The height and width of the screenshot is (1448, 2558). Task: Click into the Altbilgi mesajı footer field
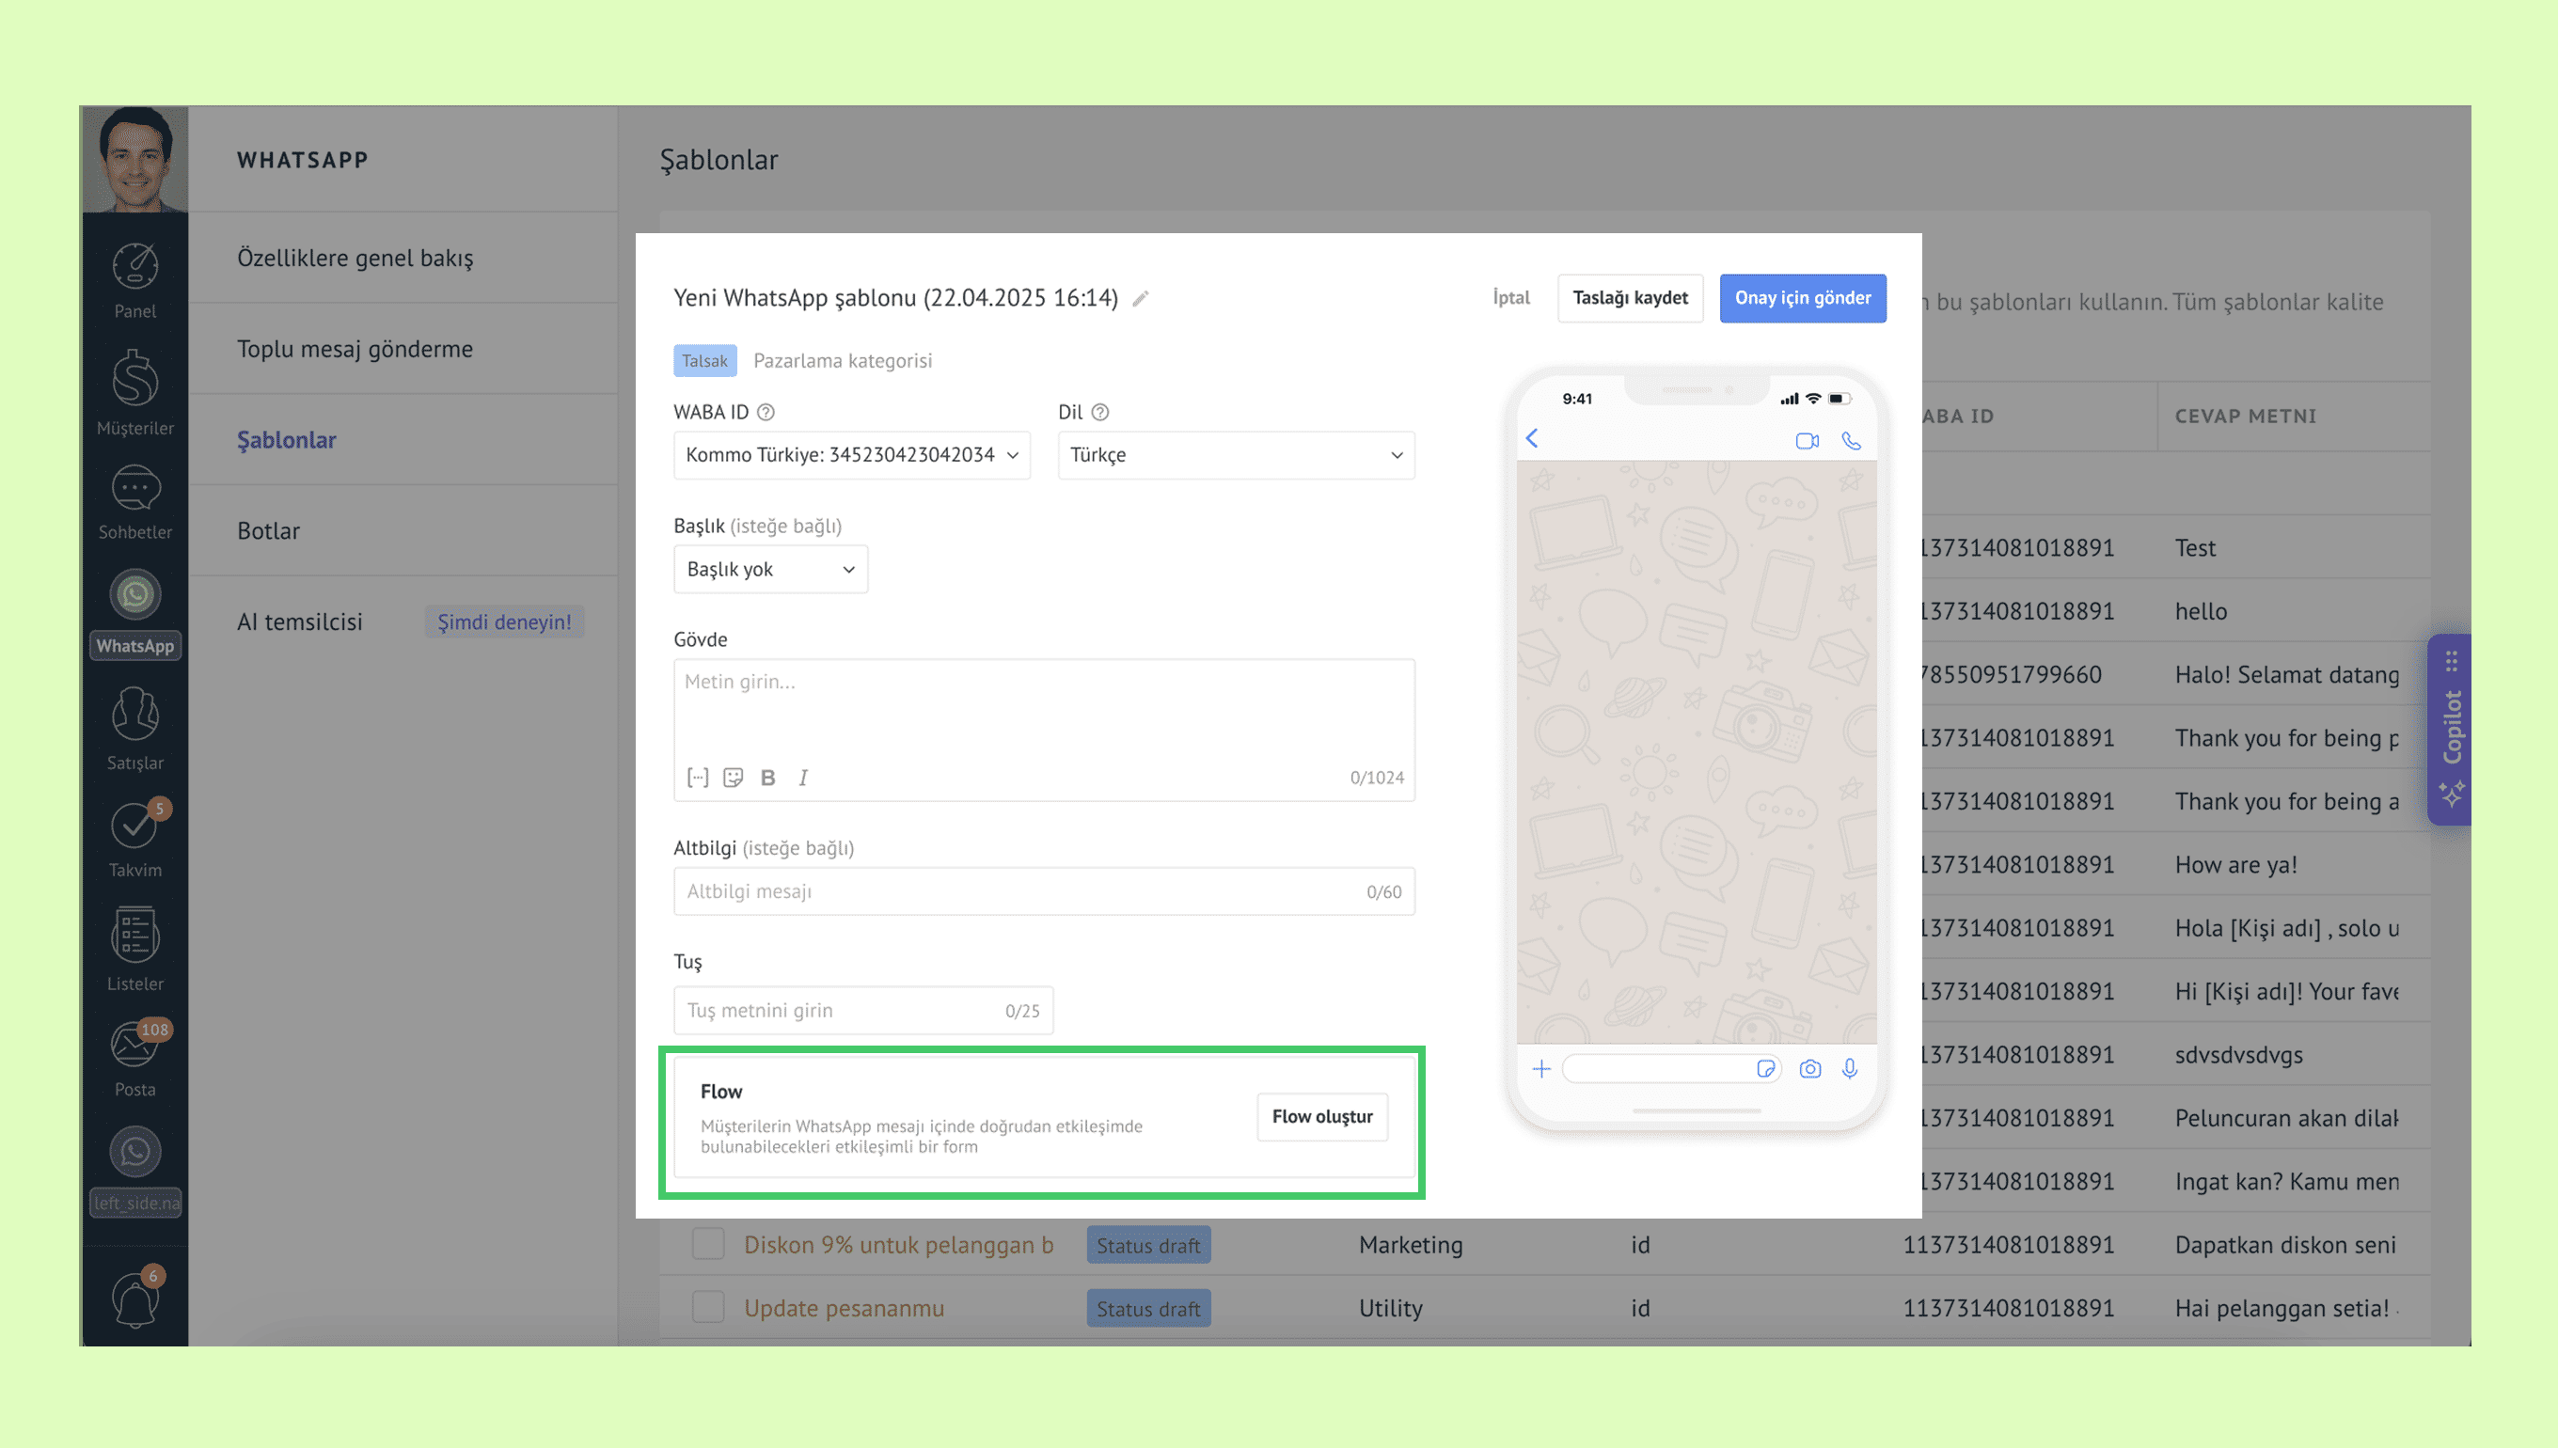coord(1015,891)
